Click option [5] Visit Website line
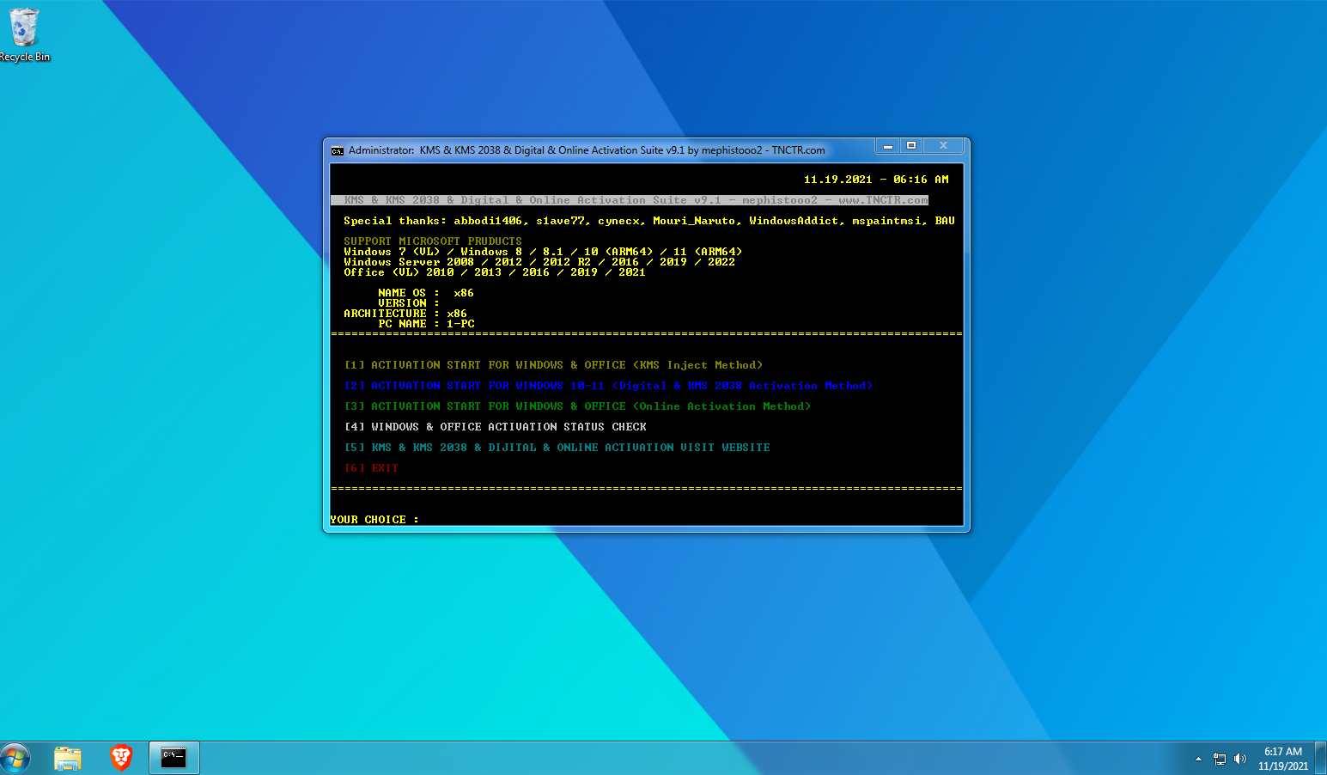This screenshot has width=1327, height=775. pyautogui.click(x=557, y=448)
